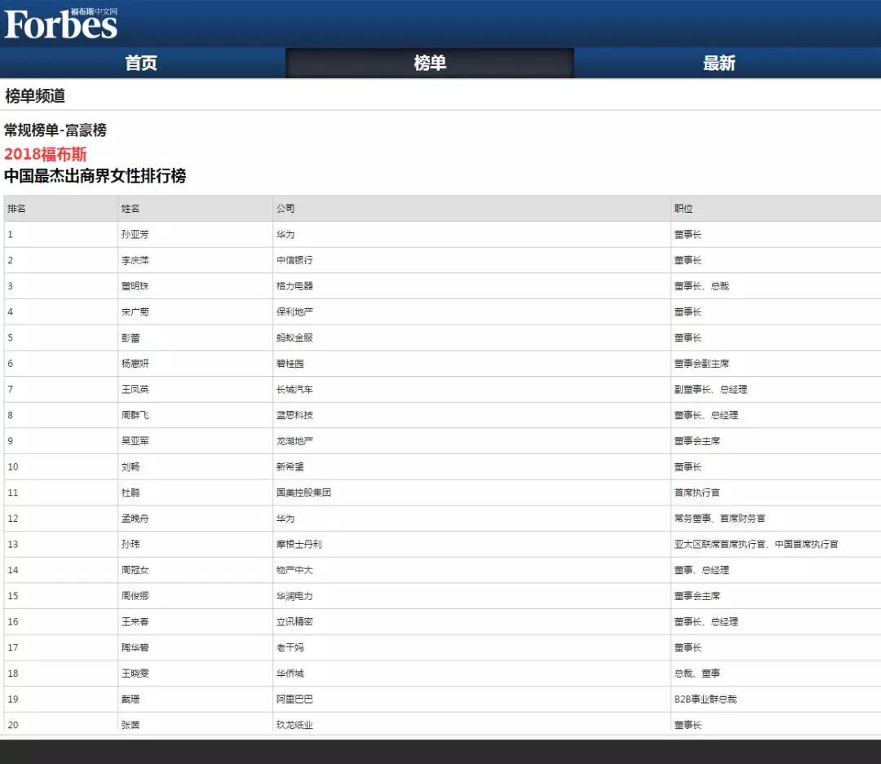Go to the 首页 tab
881x764 pixels.
coord(141,63)
